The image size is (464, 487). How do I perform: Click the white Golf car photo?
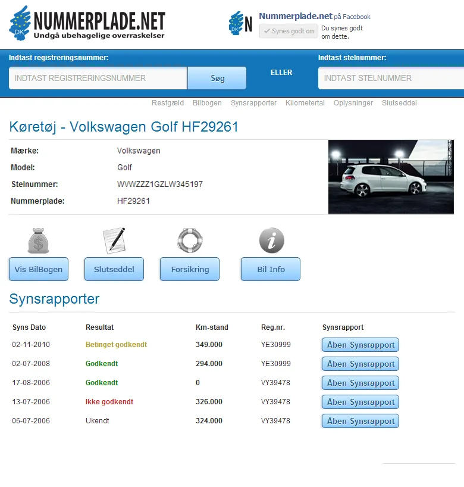[391, 177]
